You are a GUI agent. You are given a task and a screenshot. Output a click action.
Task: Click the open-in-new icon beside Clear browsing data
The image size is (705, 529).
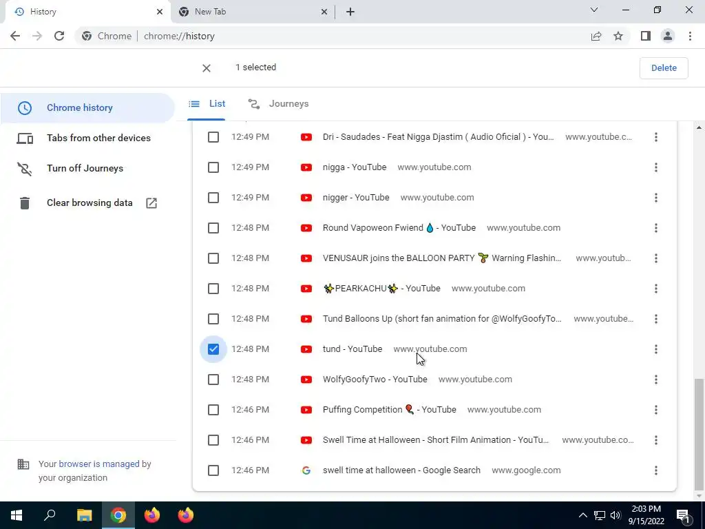(151, 203)
